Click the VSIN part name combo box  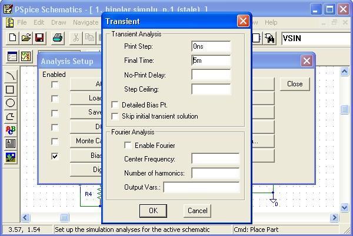click(317, 38)
